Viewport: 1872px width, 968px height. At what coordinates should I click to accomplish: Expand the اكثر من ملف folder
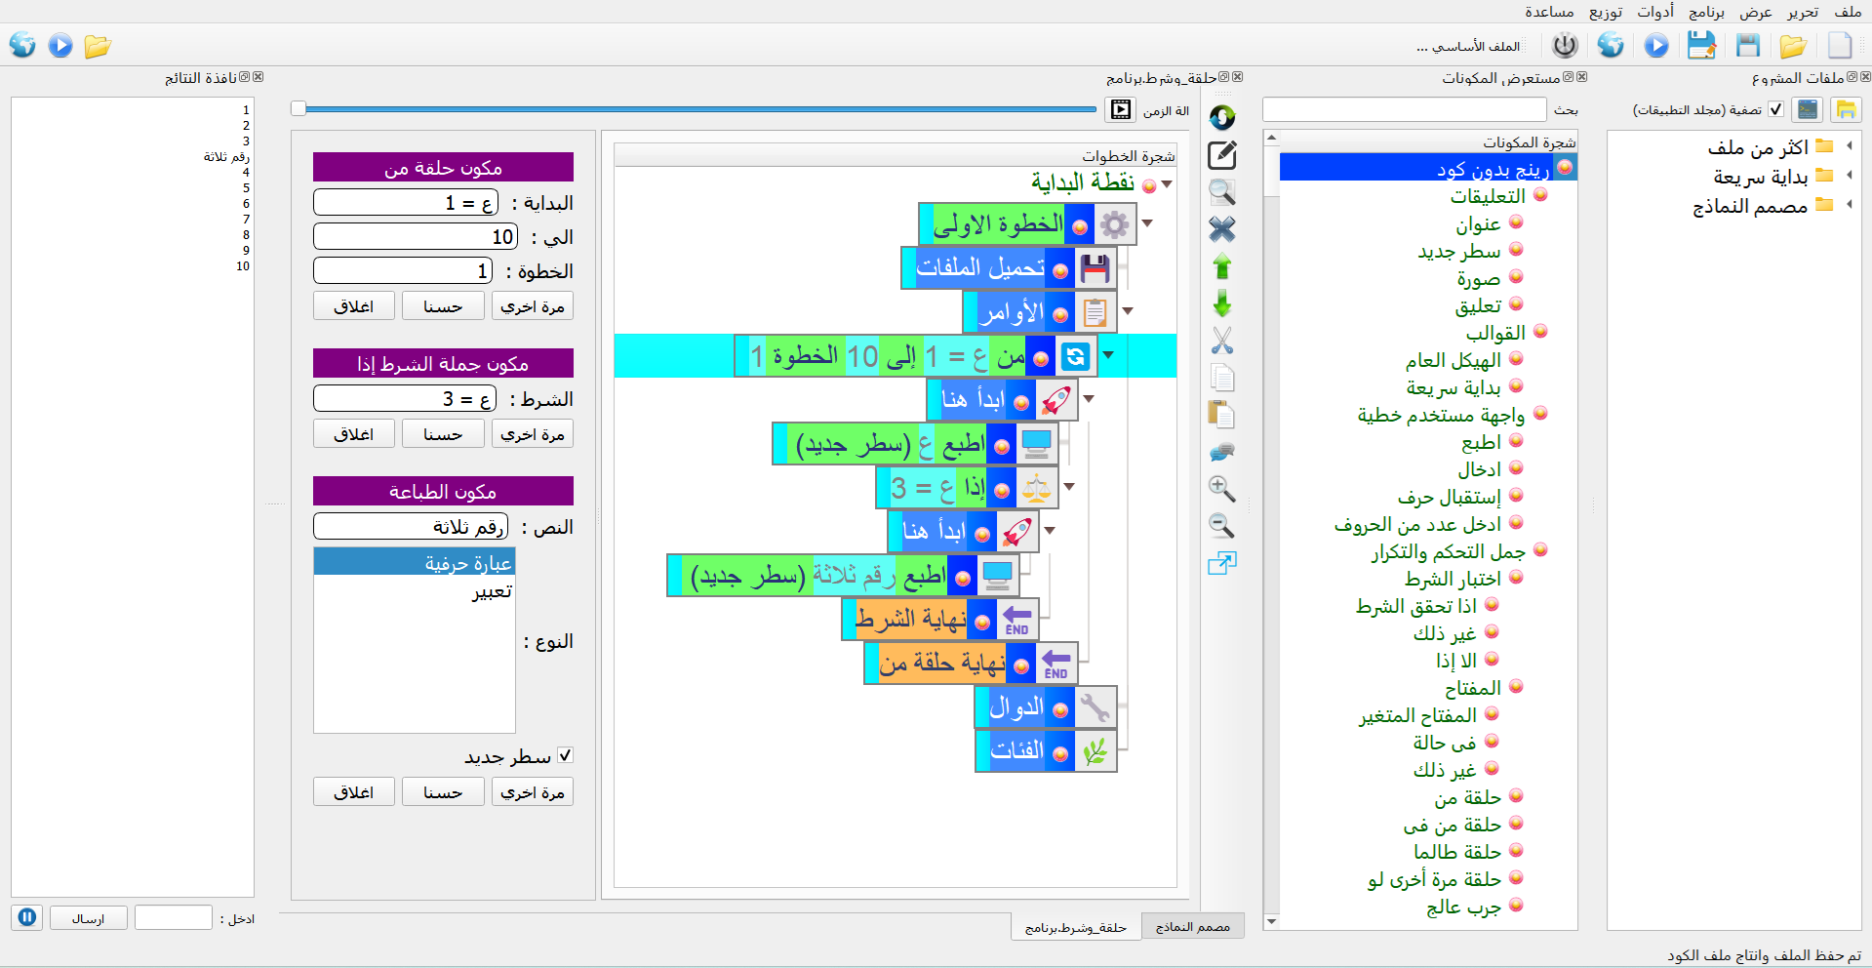1852,145
